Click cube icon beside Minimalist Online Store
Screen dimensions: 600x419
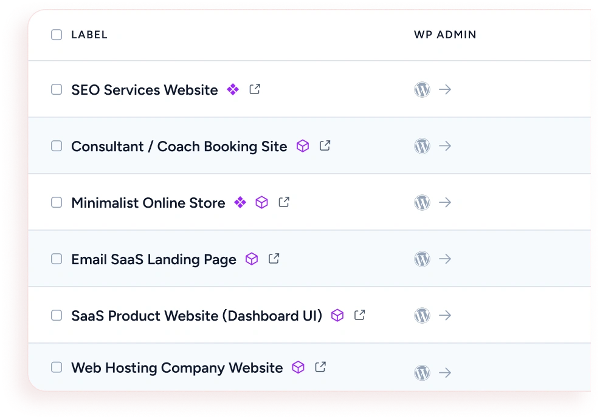pos(261,203)
